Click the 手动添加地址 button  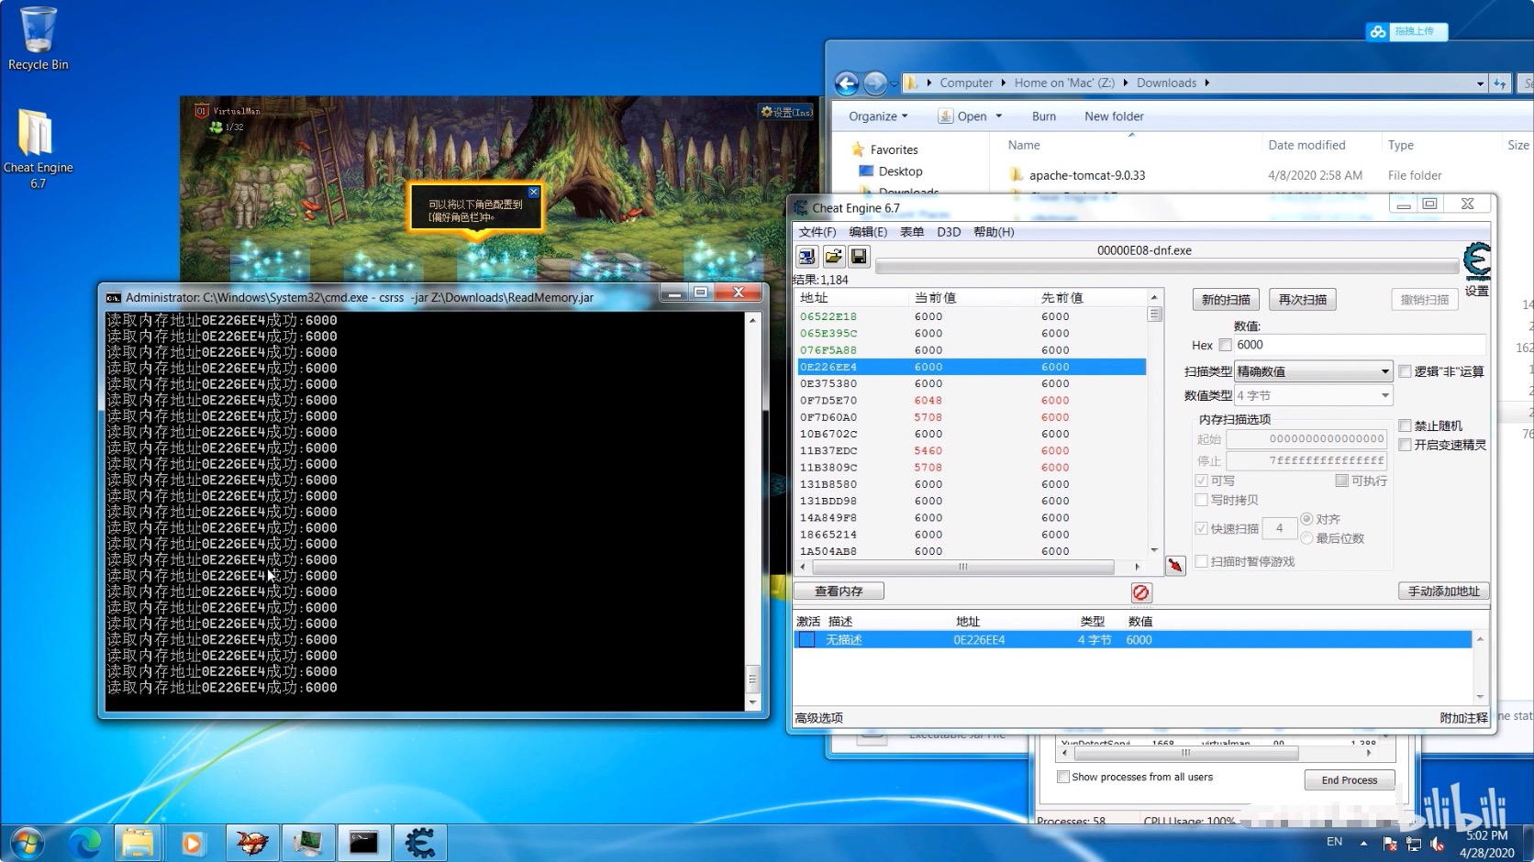click(x=1443, y=591)
